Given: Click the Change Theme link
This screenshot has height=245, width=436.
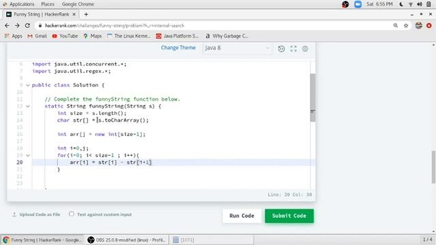Looking at the screenshot, I should tap(178, 48).
